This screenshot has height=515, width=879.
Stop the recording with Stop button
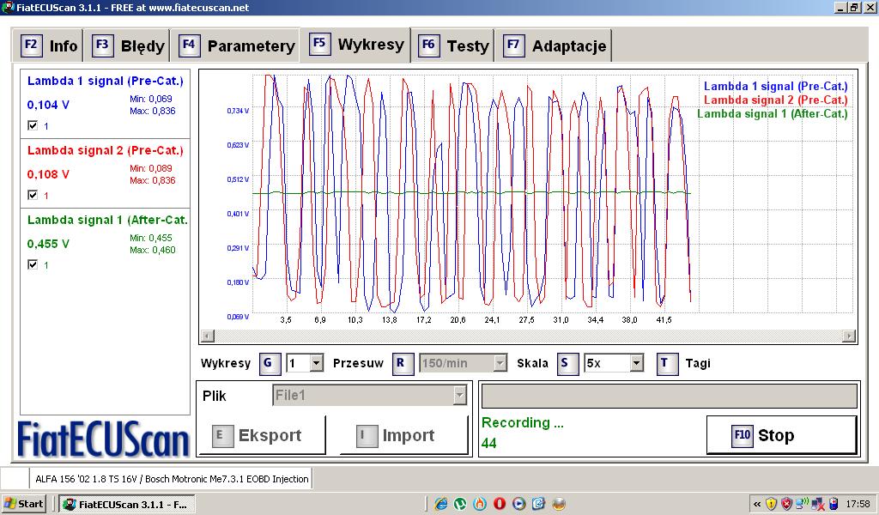781,435
